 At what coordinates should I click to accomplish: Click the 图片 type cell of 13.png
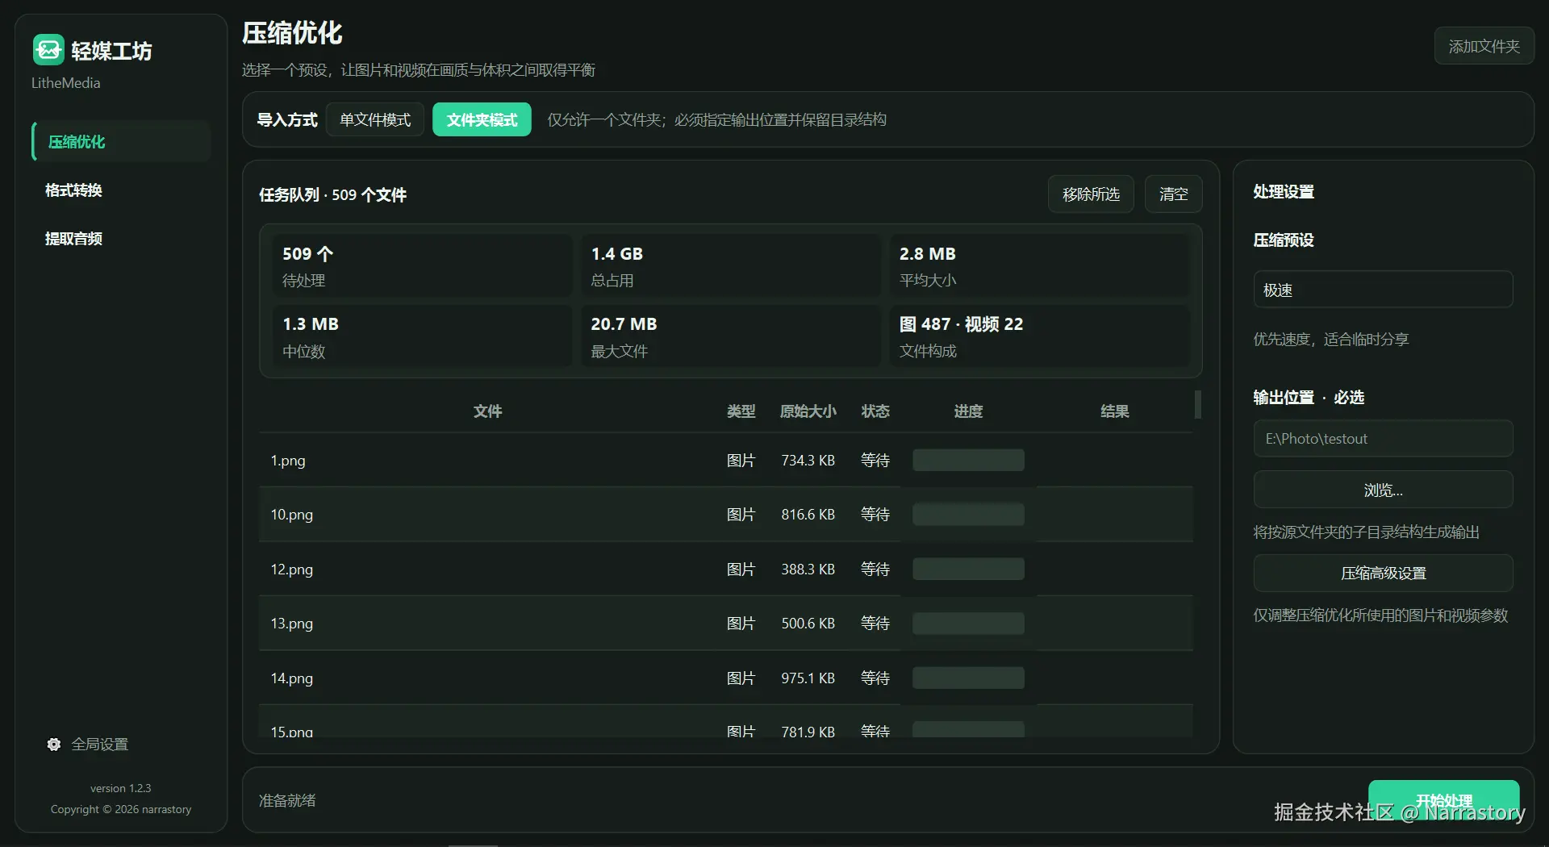741,623
